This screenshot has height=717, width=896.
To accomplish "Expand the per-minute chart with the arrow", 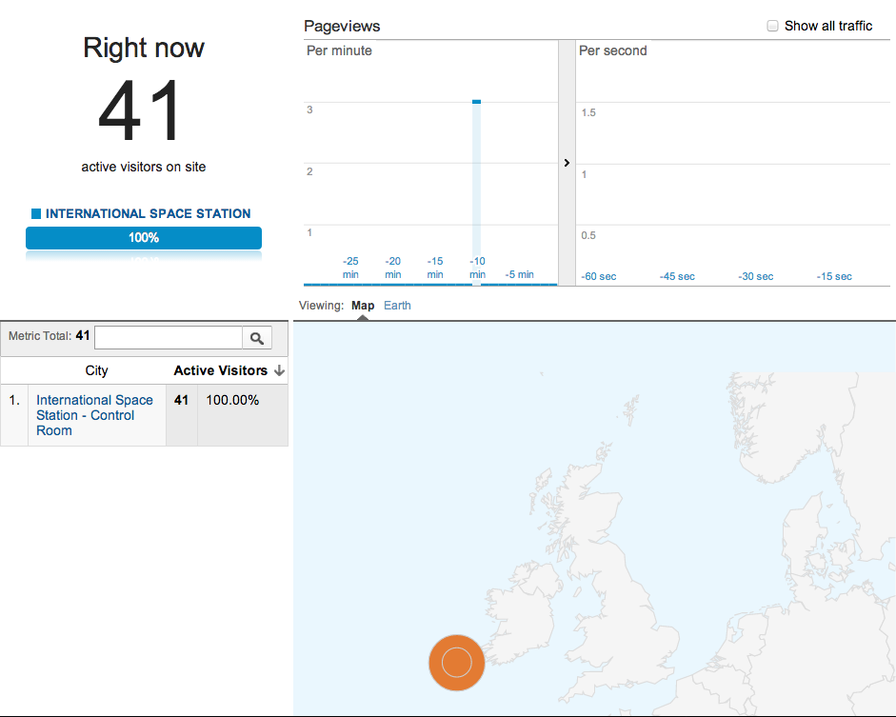I will point(567,163).
